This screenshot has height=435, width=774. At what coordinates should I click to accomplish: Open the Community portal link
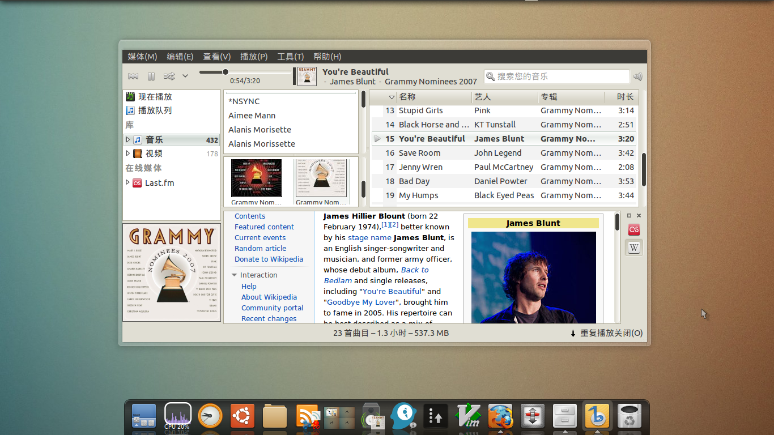[272, 308]
